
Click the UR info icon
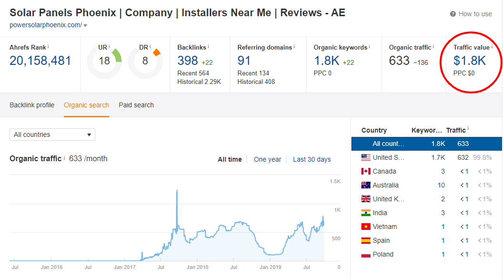(109, 47)
